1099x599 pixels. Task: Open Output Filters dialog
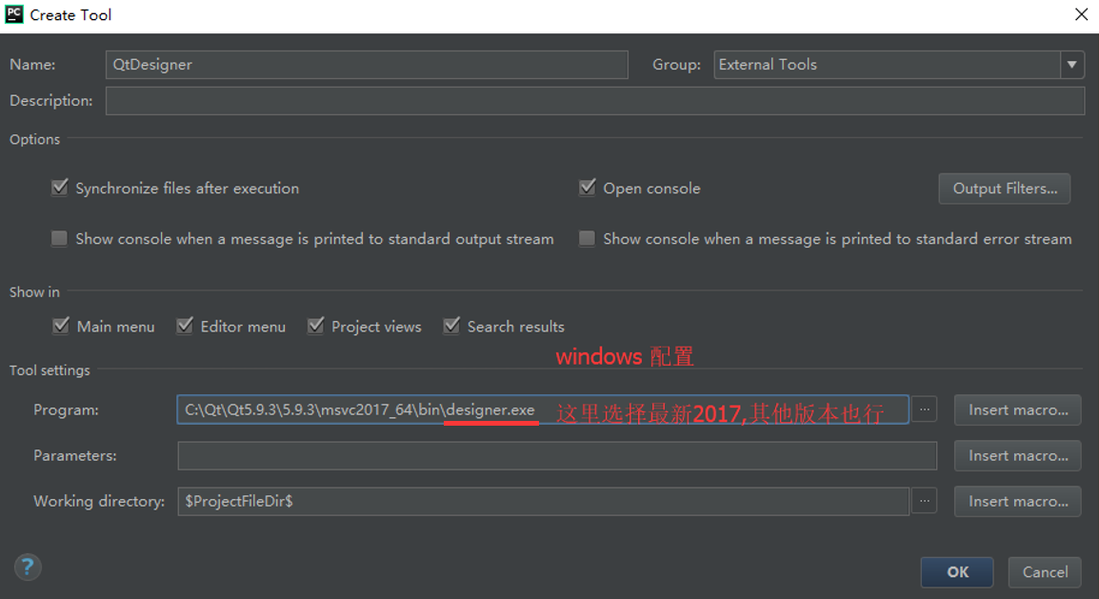click(1005, 189)
